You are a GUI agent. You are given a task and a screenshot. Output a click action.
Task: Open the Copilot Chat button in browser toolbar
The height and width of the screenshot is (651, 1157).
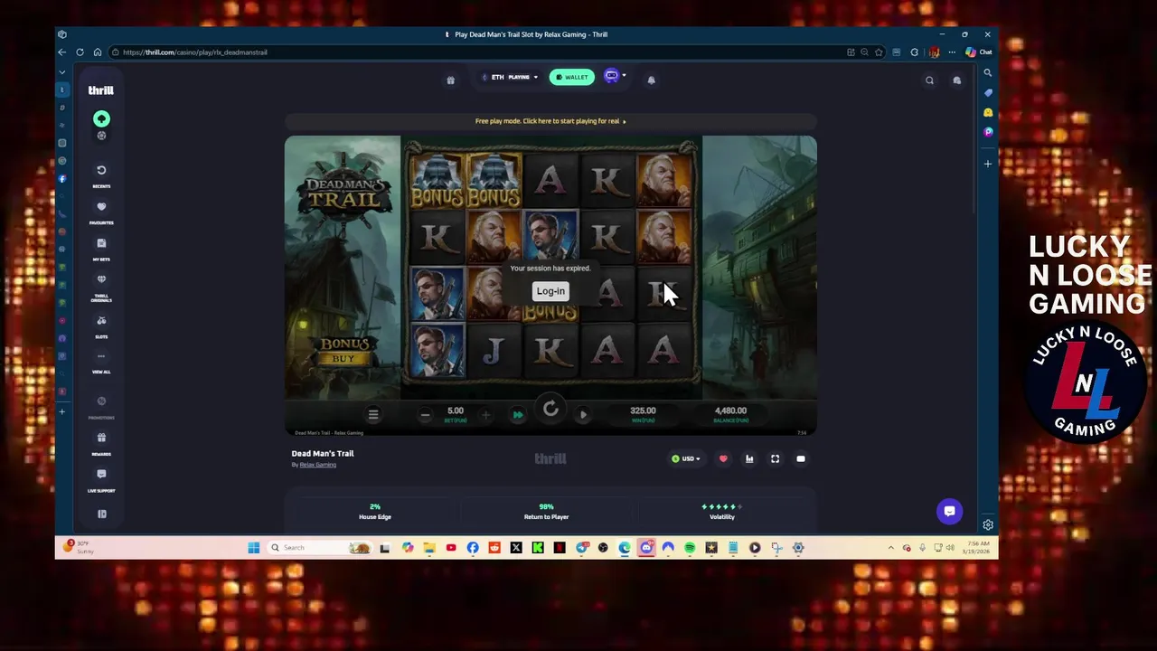click(x=979, y=52)
